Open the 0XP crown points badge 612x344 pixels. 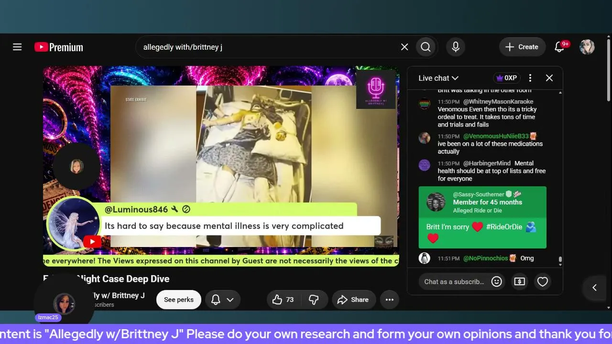pyautogui.click(x=506, y=78)
